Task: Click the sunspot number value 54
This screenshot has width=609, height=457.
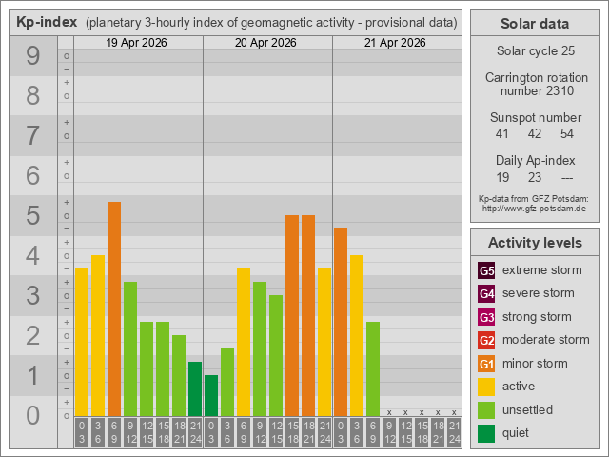Action: 567,134
